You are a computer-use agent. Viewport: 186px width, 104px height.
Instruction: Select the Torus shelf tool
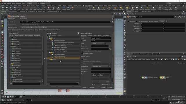(15, 8)
